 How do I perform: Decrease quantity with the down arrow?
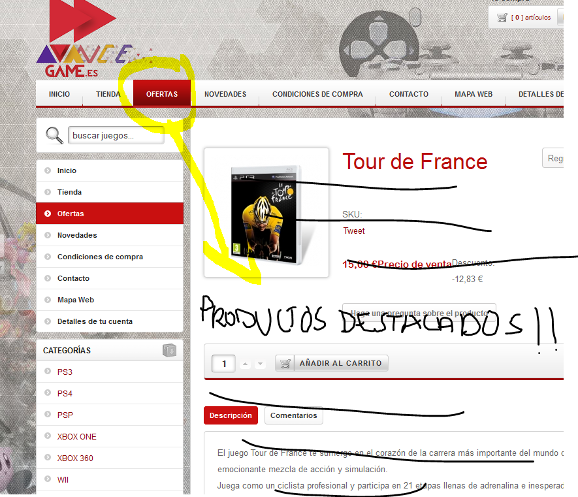tap(260, 364)
